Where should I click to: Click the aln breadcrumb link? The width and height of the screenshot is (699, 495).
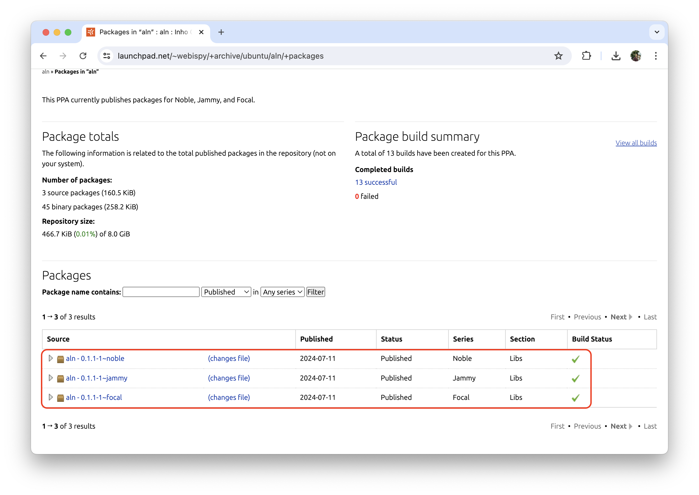45,72
